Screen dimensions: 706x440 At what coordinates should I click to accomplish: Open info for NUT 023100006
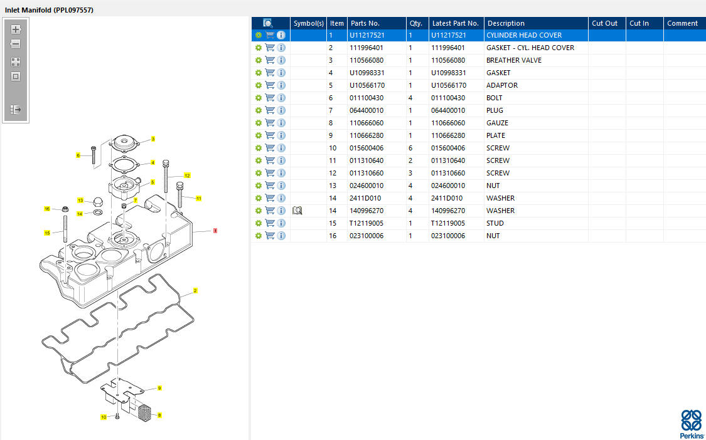point(281,236)
